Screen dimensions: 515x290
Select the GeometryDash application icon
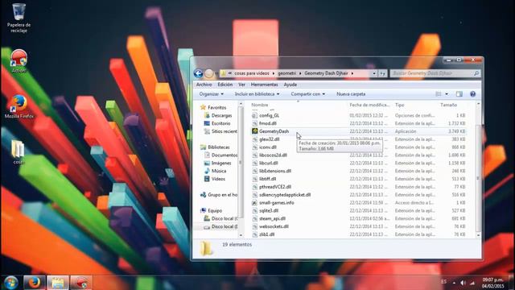pyautogui.click(x=255, y=130)
